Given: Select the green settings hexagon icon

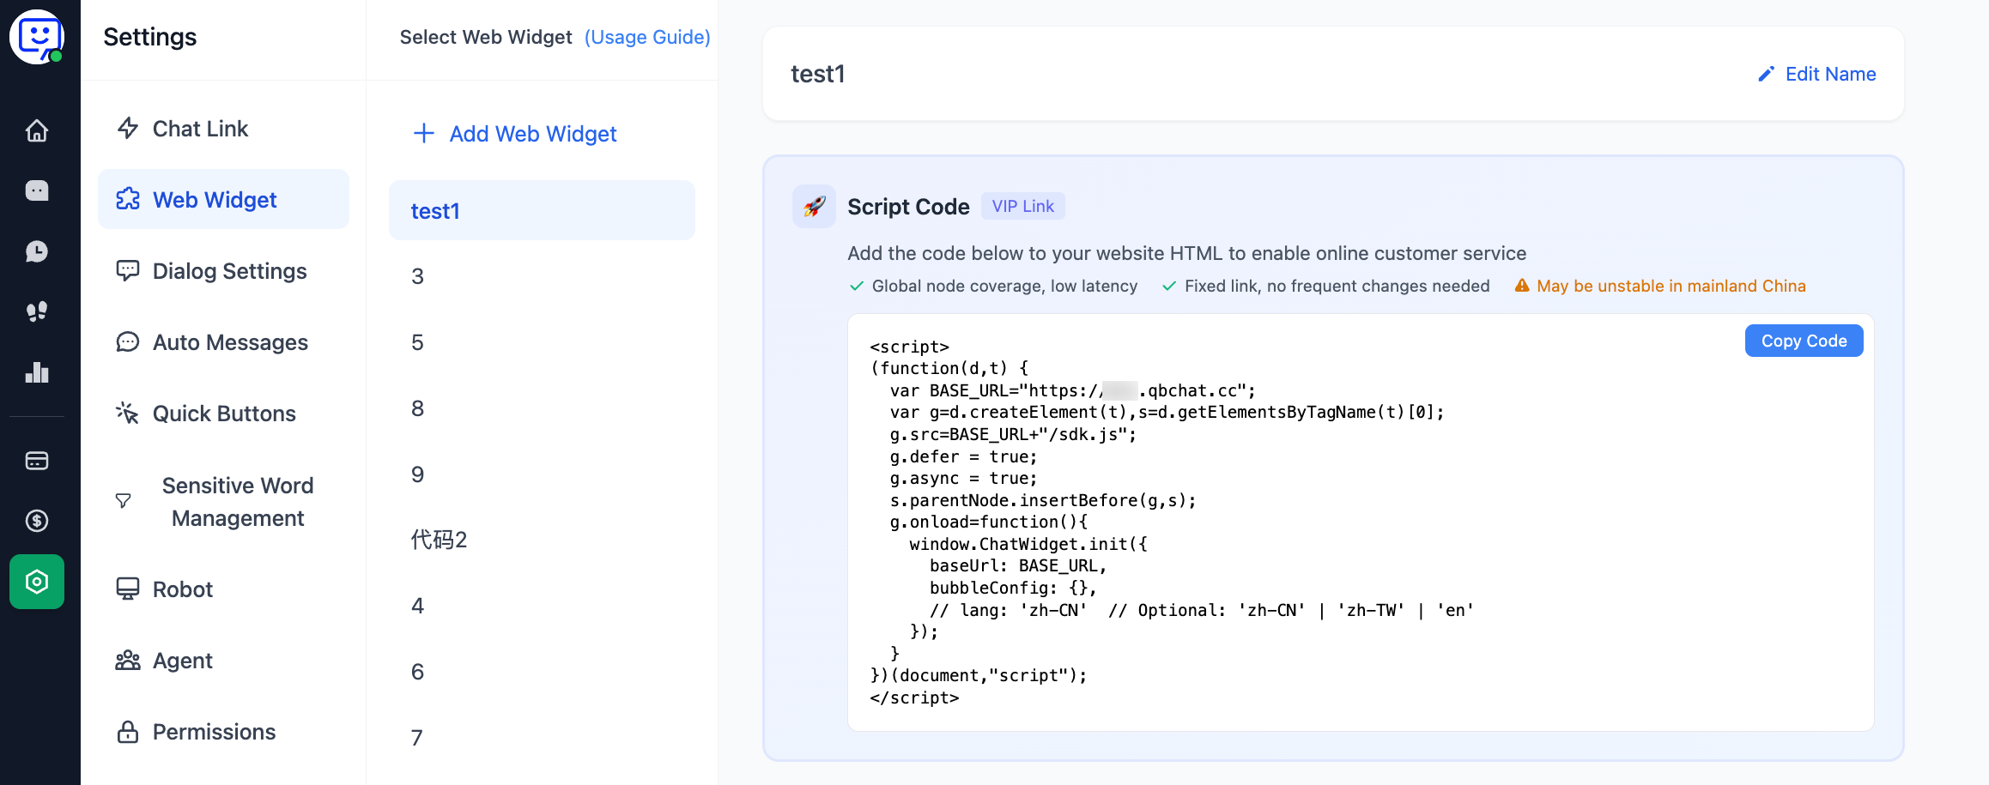Looking at the screenshot, I should 37,582.
